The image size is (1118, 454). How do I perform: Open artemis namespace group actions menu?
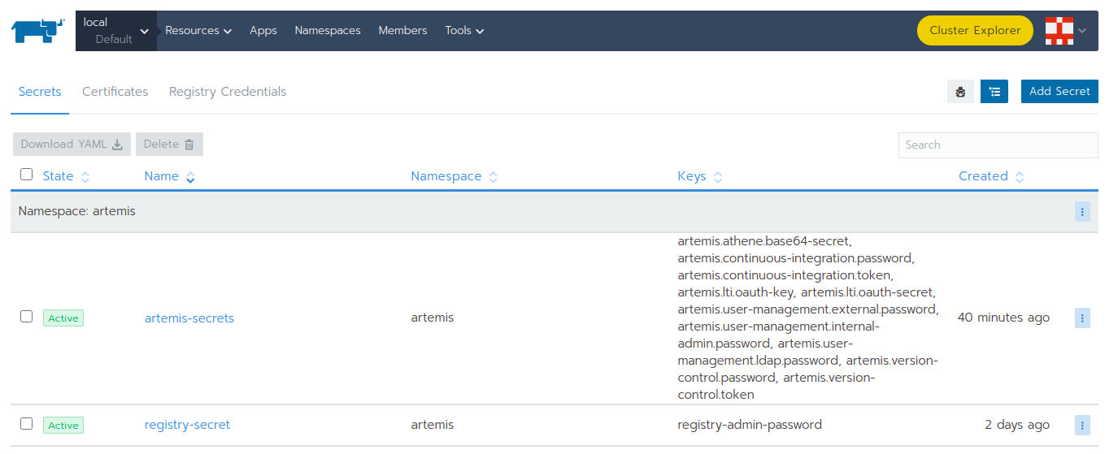coord(1082,212)
